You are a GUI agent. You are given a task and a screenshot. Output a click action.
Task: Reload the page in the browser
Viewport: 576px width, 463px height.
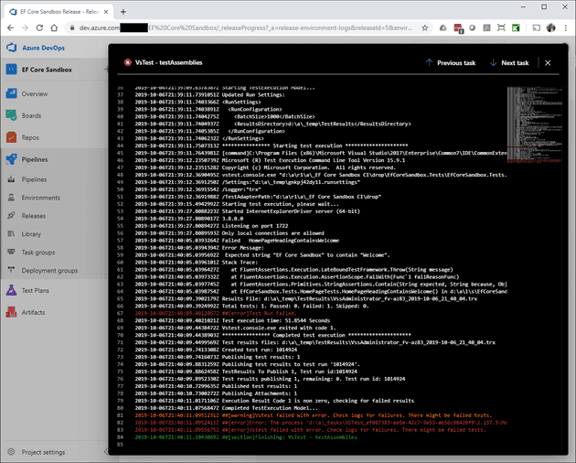pyautogui.click(x=39, y=28)
